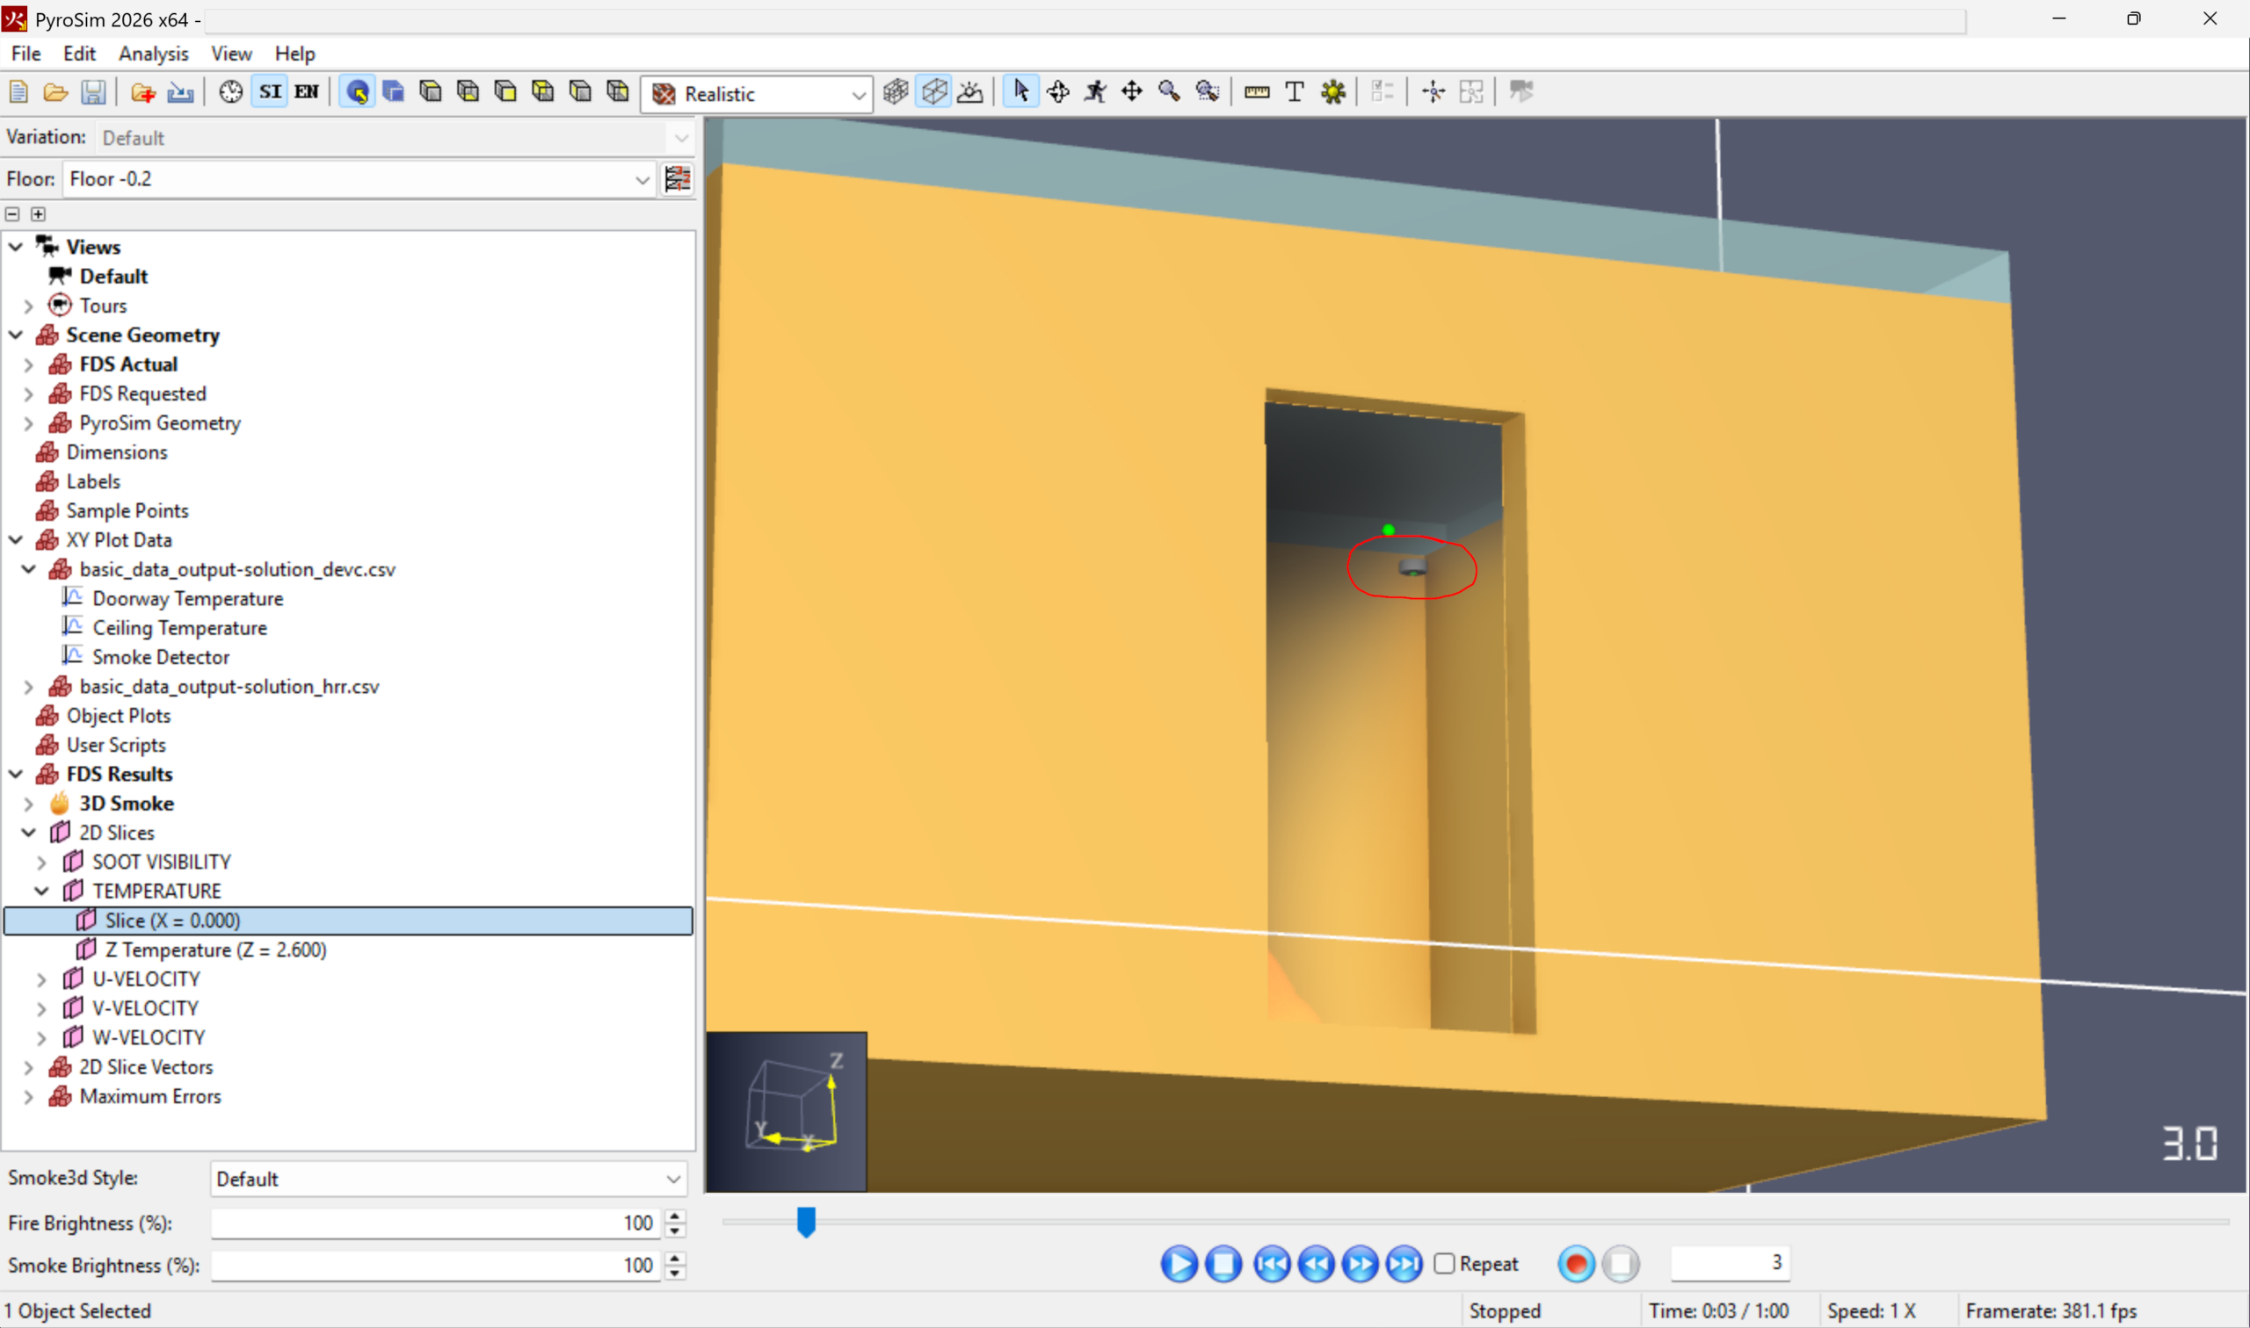Open the File menu

[x=26, y=54]
